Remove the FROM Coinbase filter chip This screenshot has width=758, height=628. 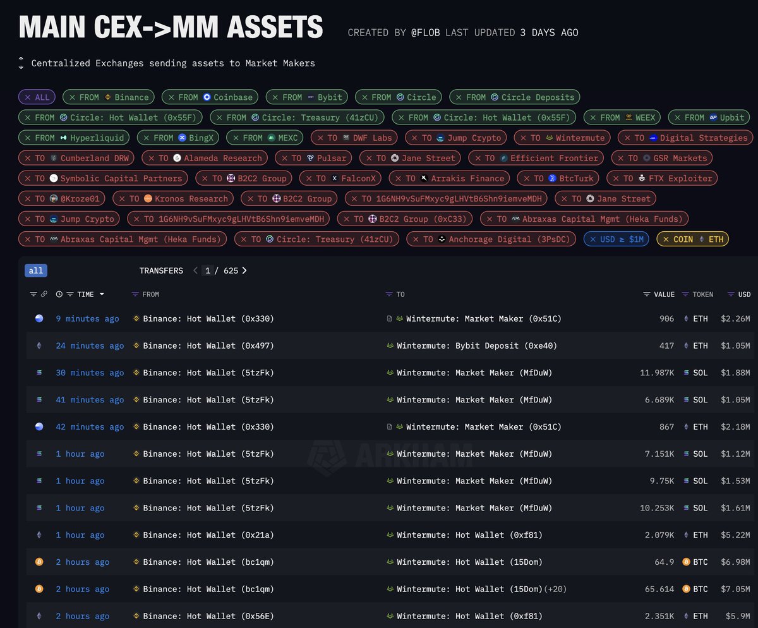171,97
